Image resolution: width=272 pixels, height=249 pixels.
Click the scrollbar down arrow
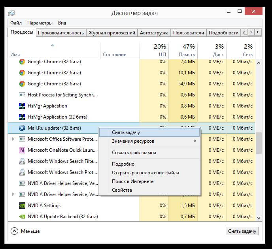[259, 218]
